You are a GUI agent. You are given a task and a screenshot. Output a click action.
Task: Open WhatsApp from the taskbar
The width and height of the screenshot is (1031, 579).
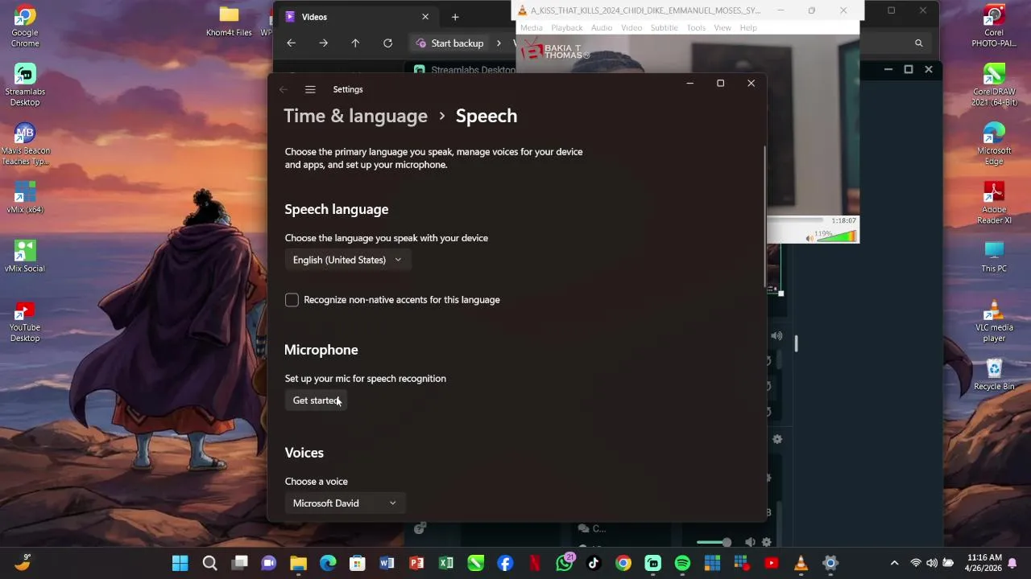coord(565,563)
